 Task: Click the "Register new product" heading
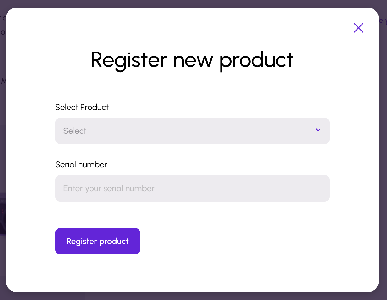pos(192,60)
